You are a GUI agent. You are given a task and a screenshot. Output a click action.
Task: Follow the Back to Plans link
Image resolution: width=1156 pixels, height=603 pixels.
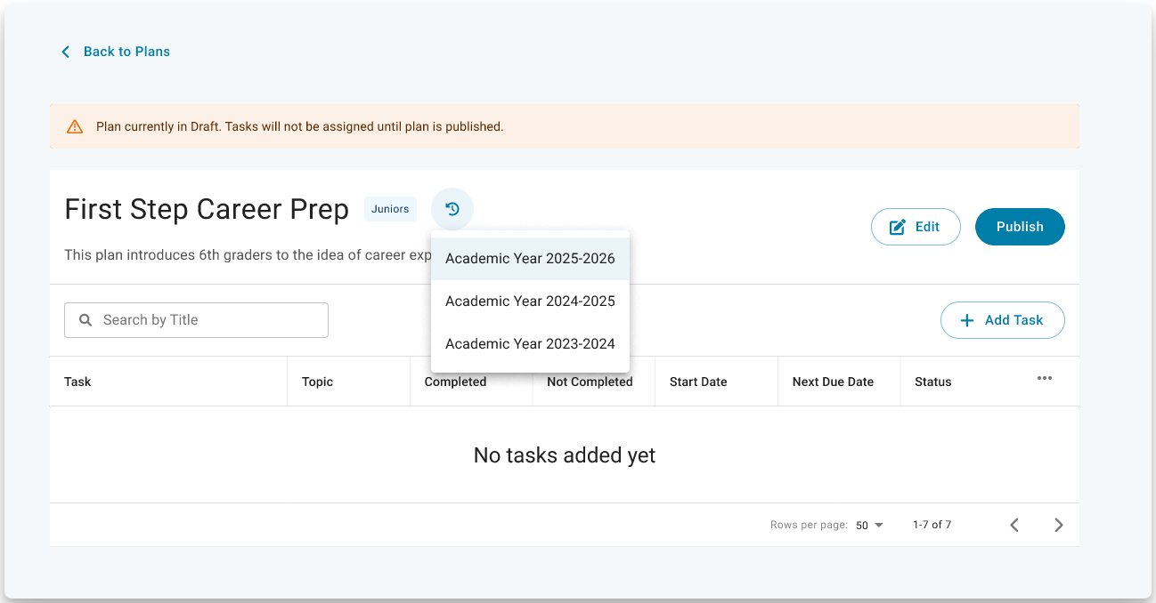[126, 52]
